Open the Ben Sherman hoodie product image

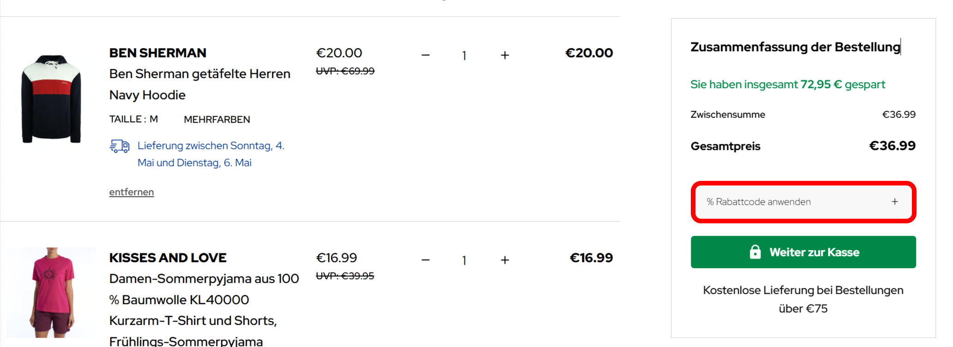pos(51,99)
